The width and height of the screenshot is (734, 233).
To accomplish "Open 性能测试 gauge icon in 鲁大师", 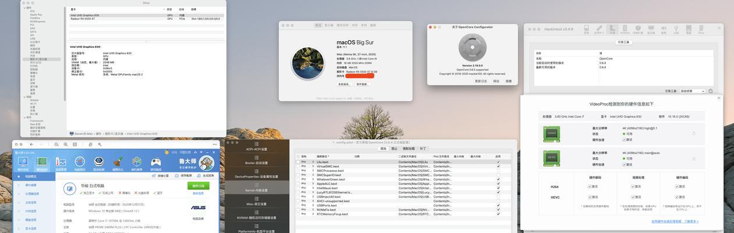I will [x=80, y=163].
